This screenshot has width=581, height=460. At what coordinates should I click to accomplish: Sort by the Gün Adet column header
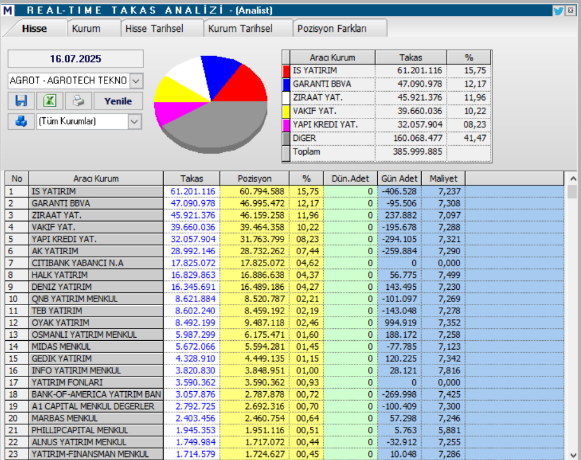399,178
